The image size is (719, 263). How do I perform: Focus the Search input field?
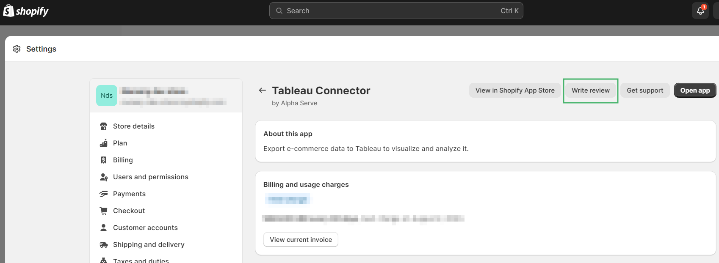[396, 11]
